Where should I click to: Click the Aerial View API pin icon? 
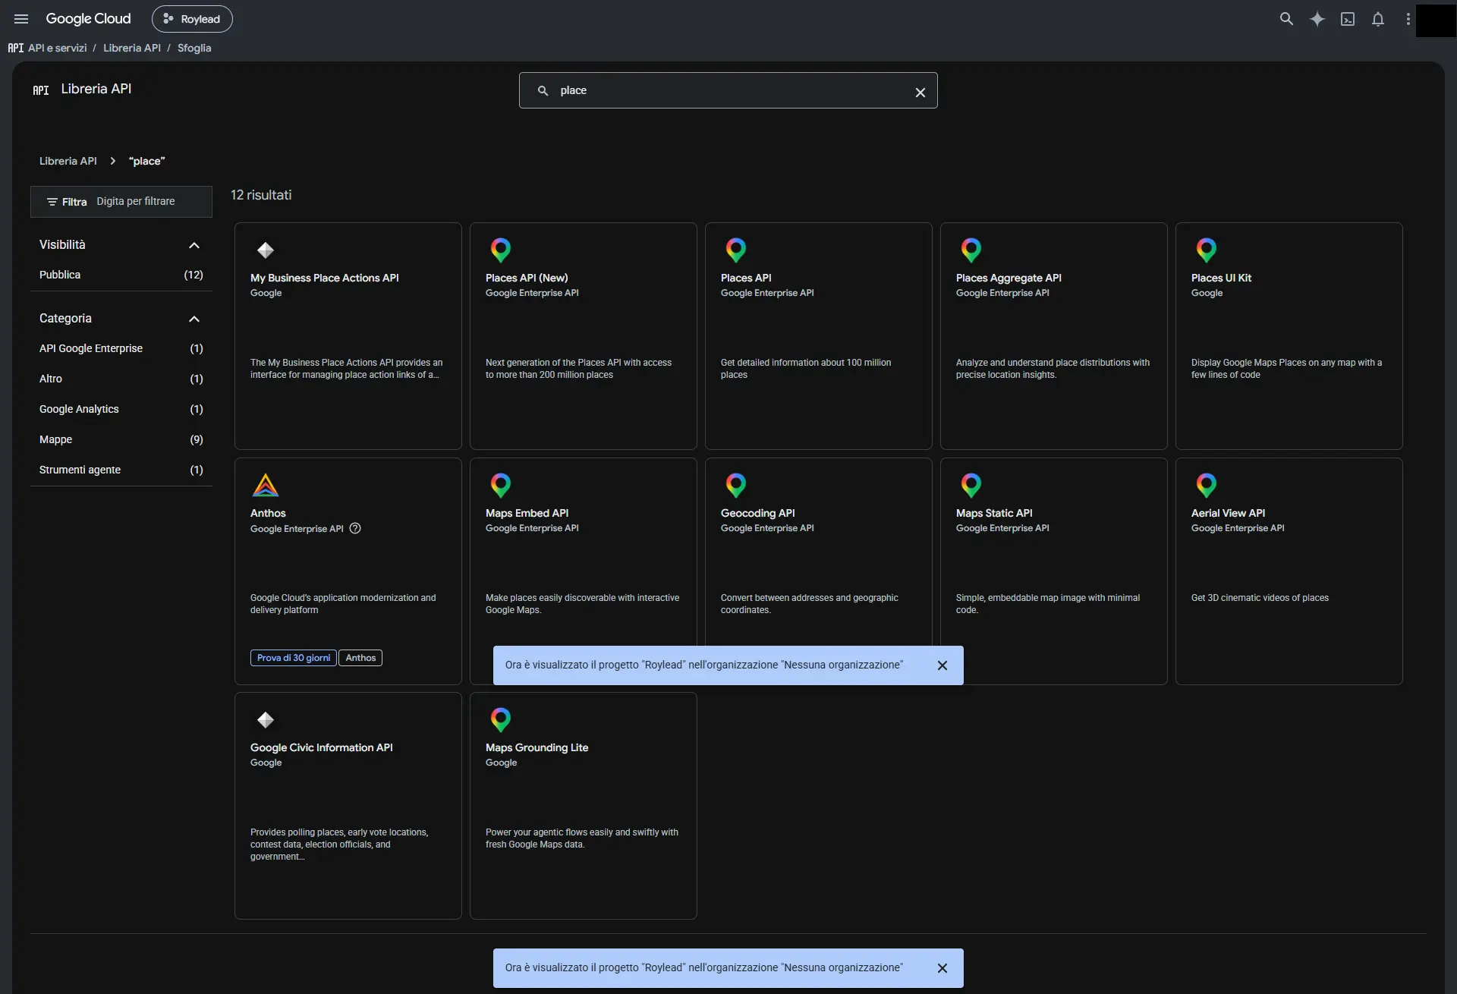click(1207, 485)
